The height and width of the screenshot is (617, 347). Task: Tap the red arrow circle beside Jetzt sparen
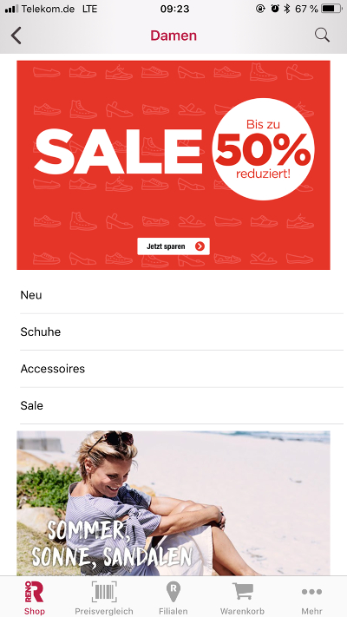point(200,246)
